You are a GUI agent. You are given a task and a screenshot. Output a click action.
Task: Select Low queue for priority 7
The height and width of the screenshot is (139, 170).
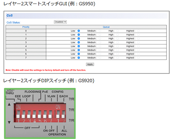click(79, 58)
